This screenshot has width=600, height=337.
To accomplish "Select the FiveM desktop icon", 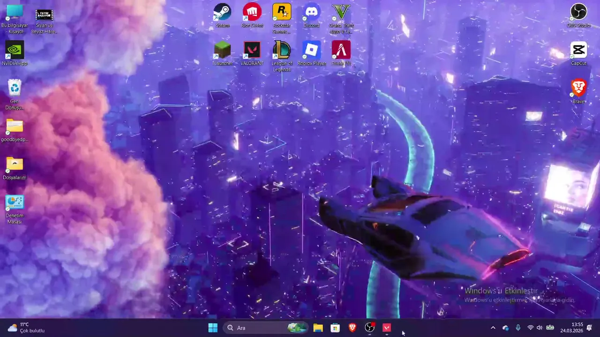I will tap(341, 53).
